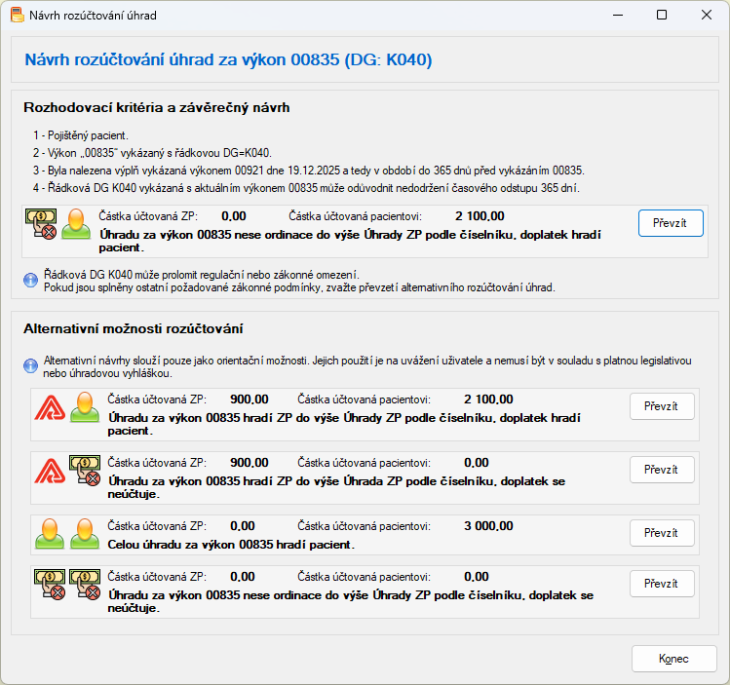
Task: Click the crossed-out money icon in the 'doplatek se neúčtuje' 900,00 row
Action: pyautogui.click(x=84, y=470)
